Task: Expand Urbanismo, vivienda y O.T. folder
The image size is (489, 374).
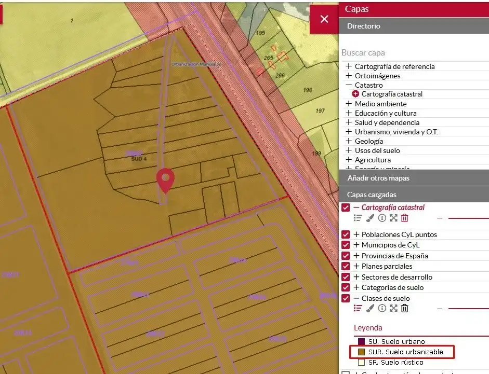Action: pos(349,132)
